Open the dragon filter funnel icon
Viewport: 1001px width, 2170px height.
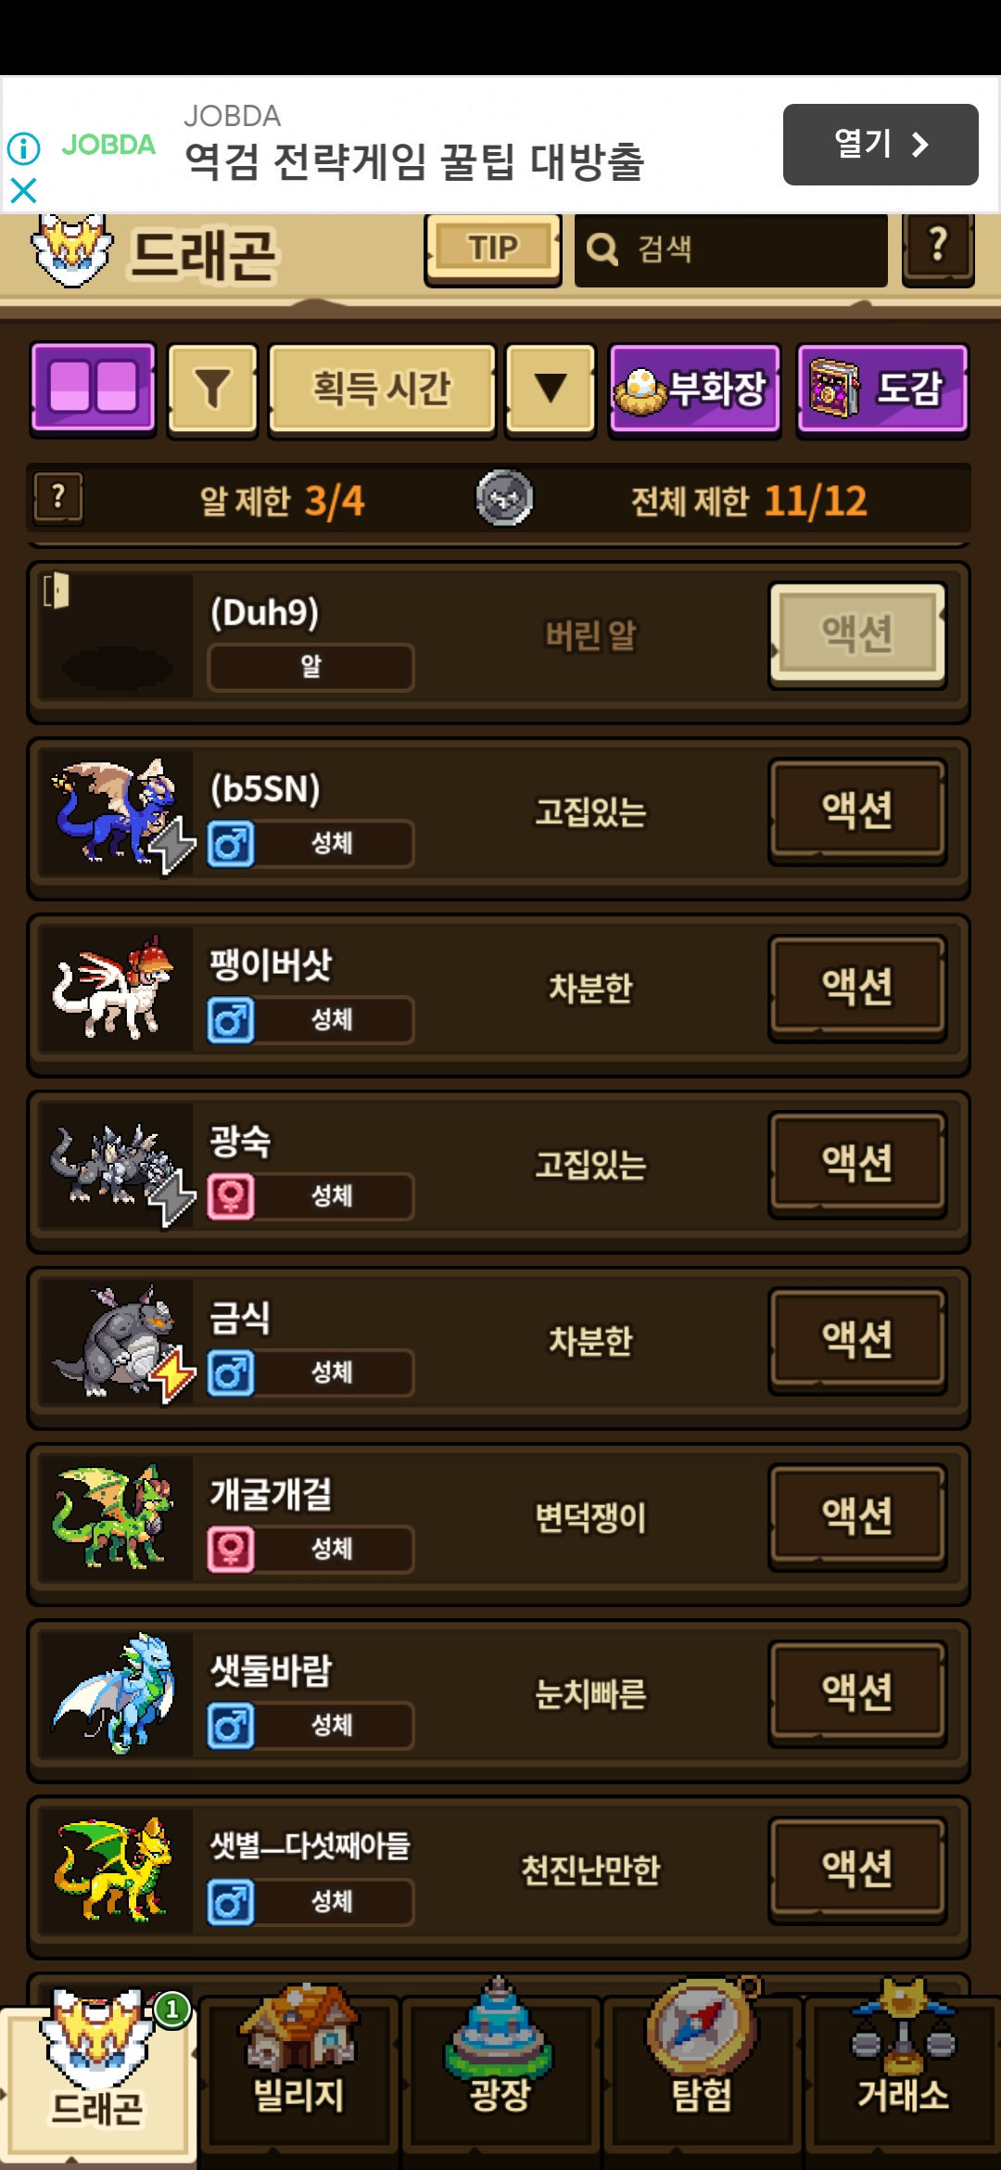212,389
